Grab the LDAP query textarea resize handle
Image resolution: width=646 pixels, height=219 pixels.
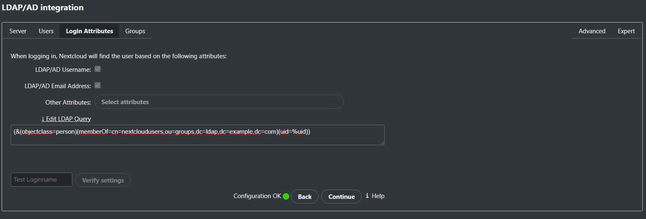[382, 143]
